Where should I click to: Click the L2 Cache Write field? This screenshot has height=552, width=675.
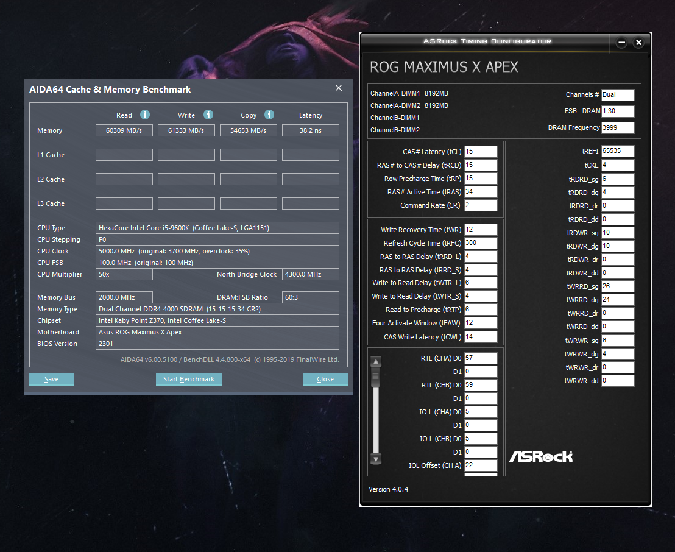tap(186, 179)
